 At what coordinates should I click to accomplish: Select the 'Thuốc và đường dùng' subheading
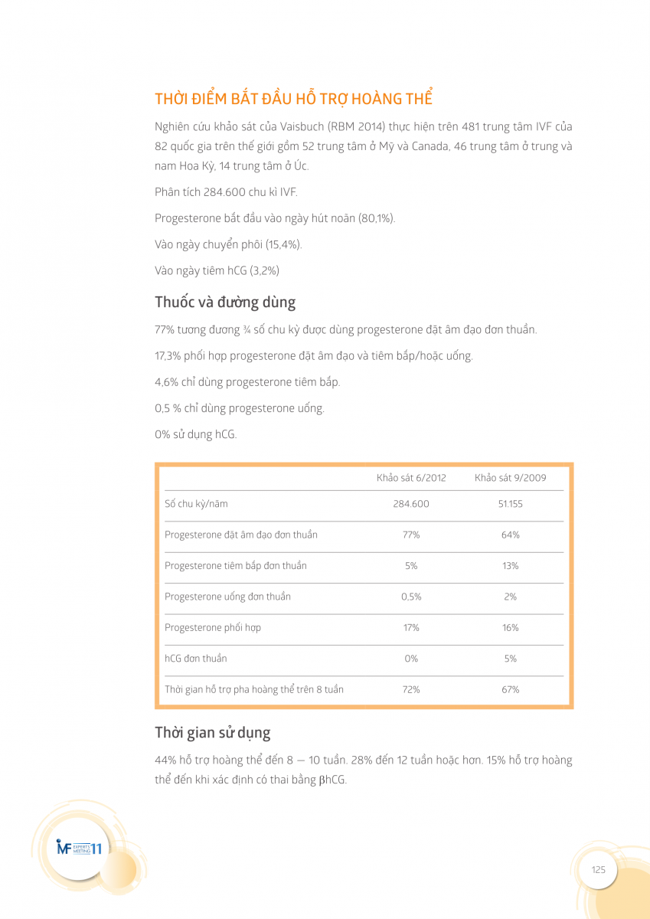pos(225,302)
